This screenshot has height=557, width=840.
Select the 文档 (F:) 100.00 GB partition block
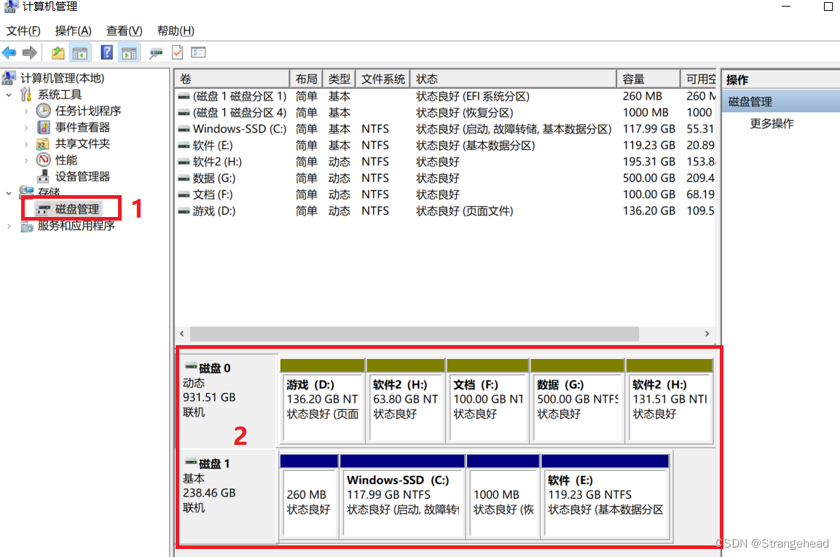click(x=487, y=401)
